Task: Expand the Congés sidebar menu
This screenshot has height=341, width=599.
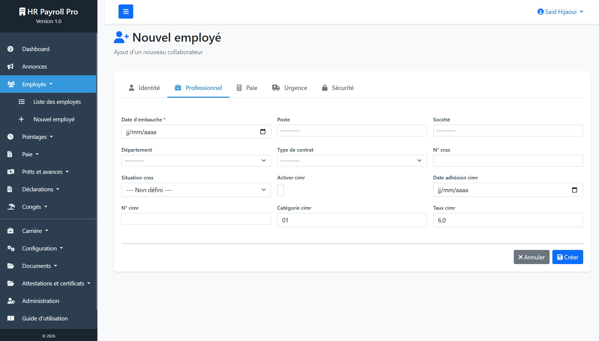Action: (48, 207)
